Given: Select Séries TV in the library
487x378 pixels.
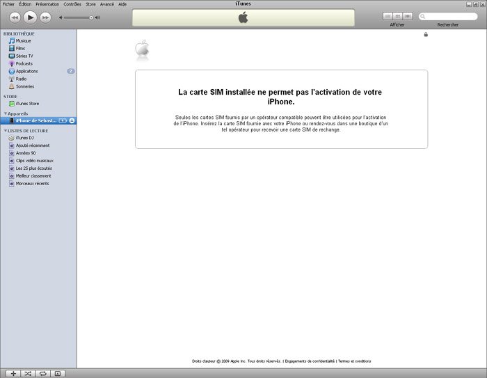Looking at the screenshot, I should point(38,56).
